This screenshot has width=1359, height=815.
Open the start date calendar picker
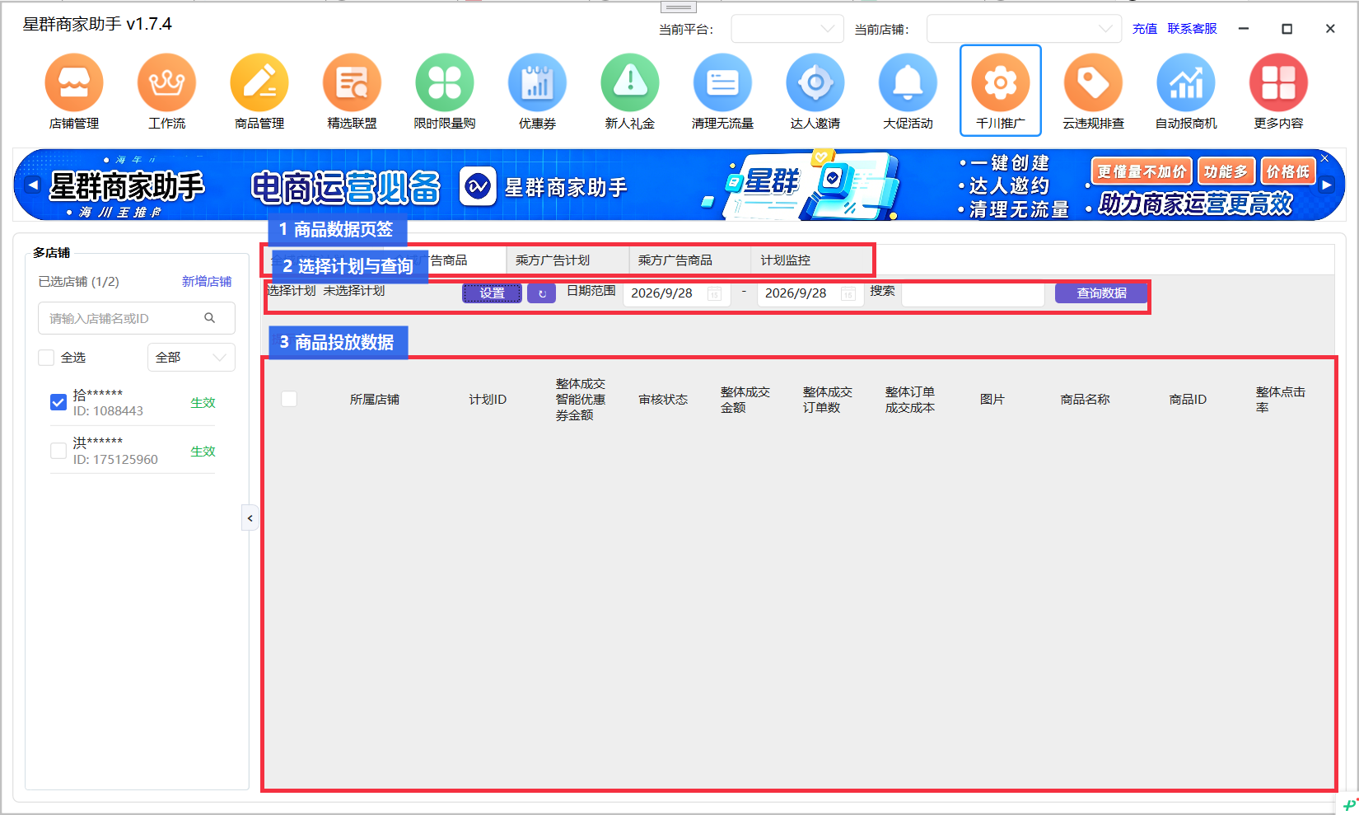click(x=715, y=294)
